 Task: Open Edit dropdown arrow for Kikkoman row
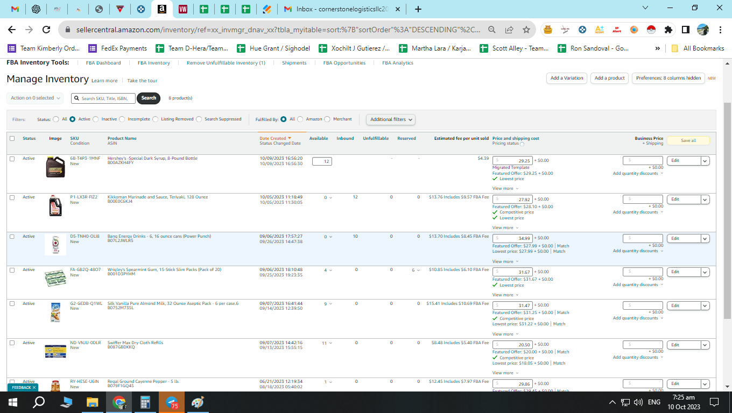click(x=705, y=200)
